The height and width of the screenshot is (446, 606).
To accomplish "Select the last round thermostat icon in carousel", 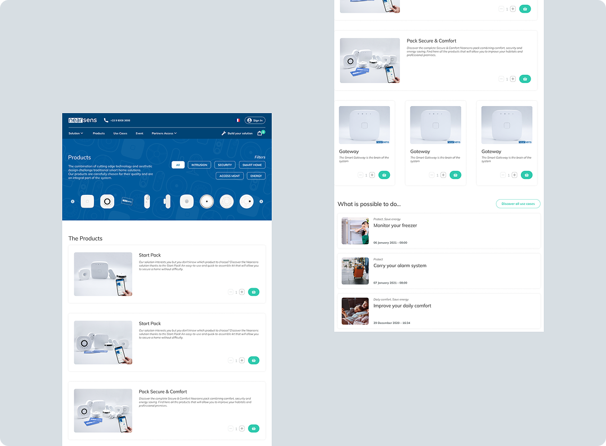I will click(246, 201).
